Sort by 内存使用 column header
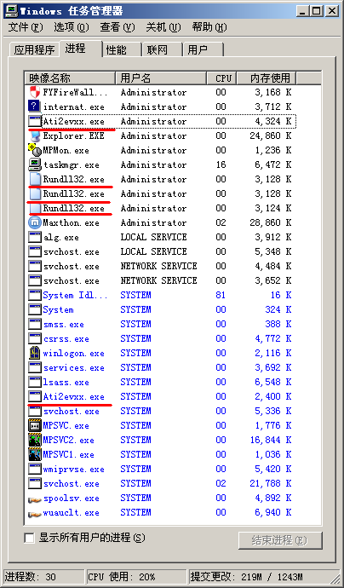This screenshot has width=344, height=588. (267, 78)
